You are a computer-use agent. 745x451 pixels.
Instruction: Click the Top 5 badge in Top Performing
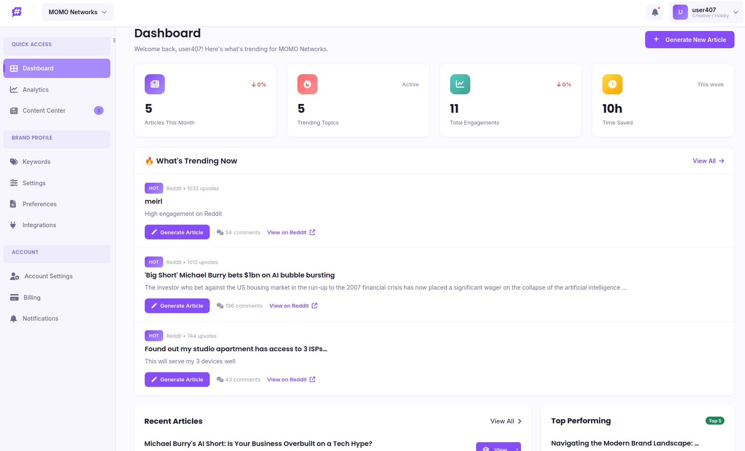(x=715, y=420)
